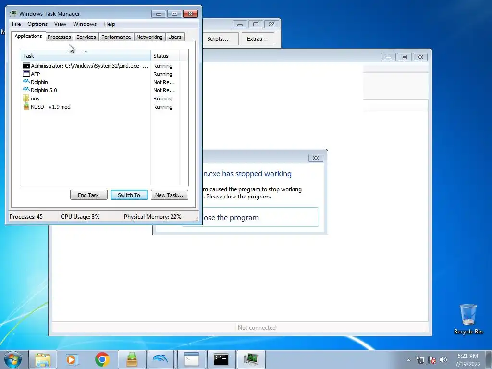Click the APP task window icon
Image resolution: width=492 pixels, height=369 pixels.
[26, 74]
